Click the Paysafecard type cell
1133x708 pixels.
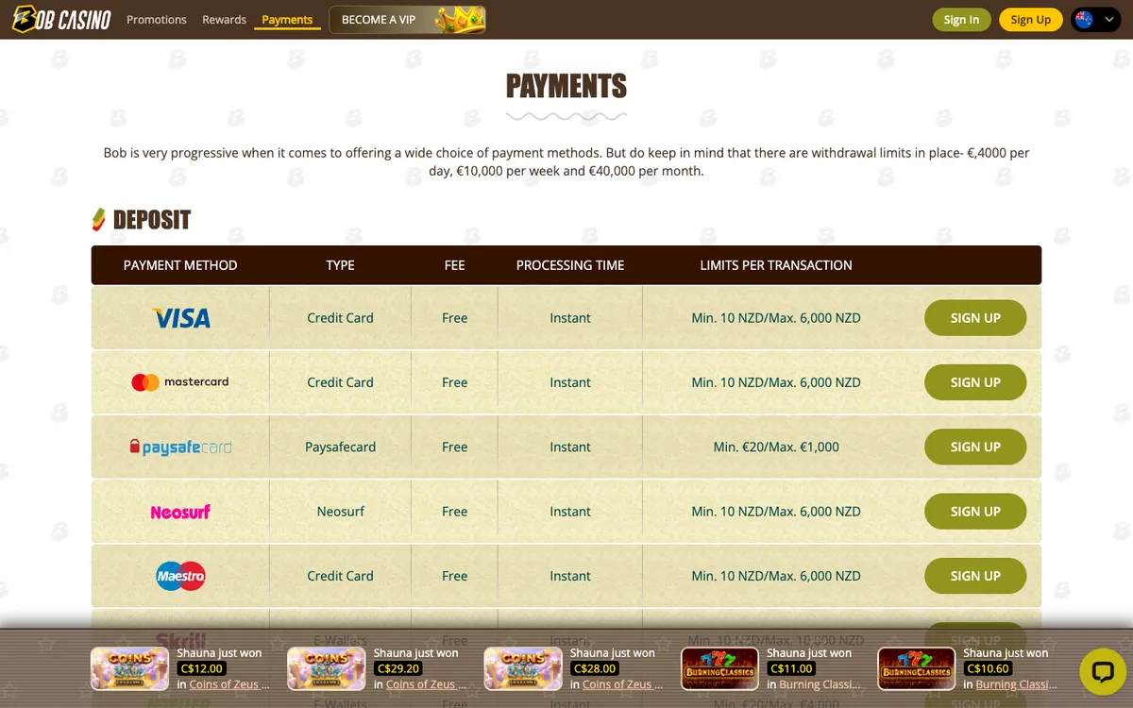pos(340,447)
